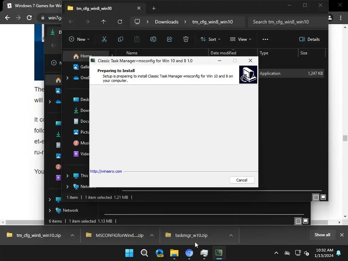
Task: Open the See more three-dots menu
Action: 265,39
